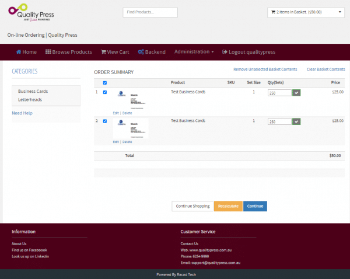350x279 pixels.
Task: Expand the 2 Items In Basket dropdown
Action: pos(306,12)
